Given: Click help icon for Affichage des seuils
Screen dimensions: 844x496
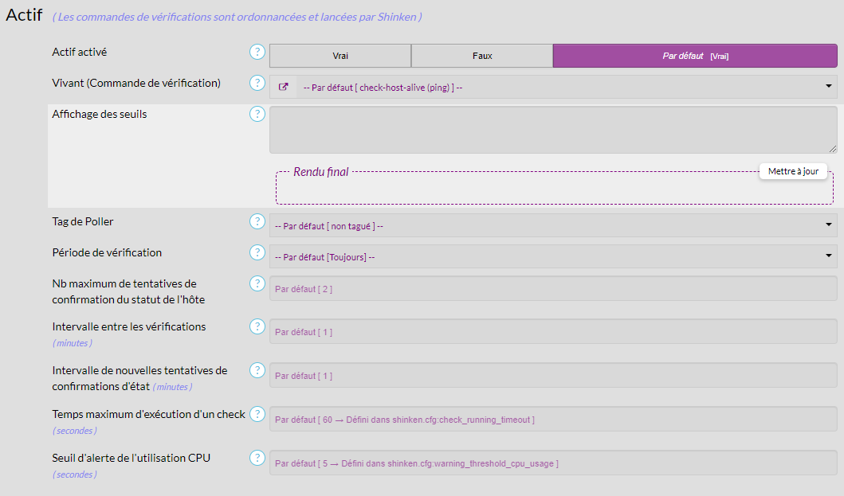Looking at the screenshot, I should [x=257, y=114].
